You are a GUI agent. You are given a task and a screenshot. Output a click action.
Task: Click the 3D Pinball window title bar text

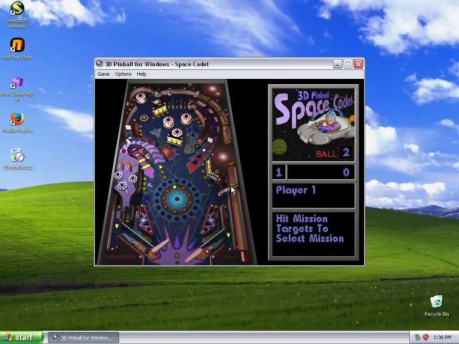pos(157,64)
